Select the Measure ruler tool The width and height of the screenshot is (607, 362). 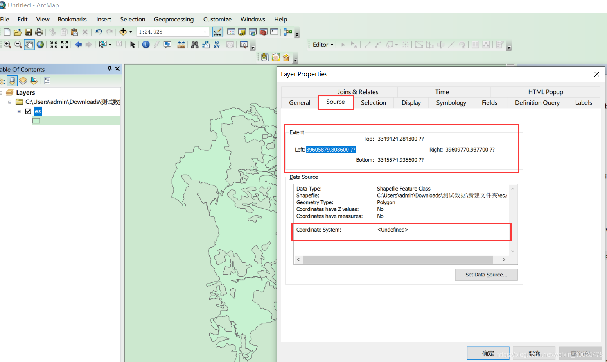181,45
